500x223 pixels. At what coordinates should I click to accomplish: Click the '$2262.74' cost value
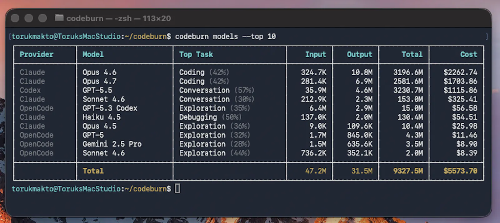461,72
